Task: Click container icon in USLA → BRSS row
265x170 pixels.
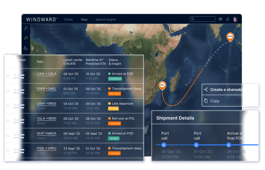Action: [x=15, y=120]
